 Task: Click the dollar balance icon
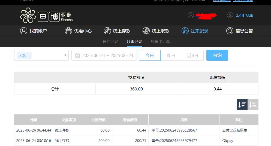[x=230, y=15]
